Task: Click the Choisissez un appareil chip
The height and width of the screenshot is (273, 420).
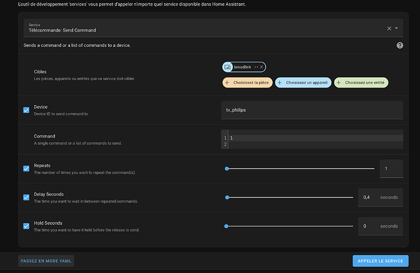Action: click(x=303, y=82)
